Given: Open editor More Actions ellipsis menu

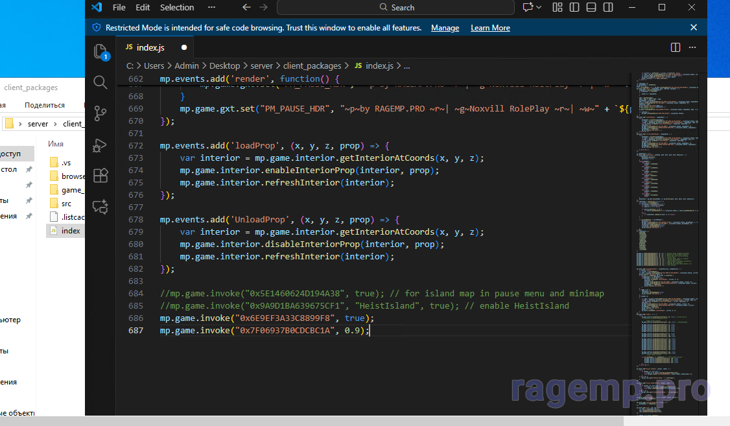Looking at the screenshot, I should [x=693, y=47].
